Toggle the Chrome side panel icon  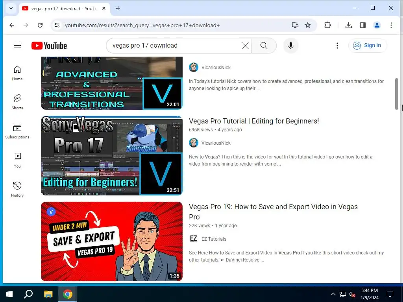362,25
